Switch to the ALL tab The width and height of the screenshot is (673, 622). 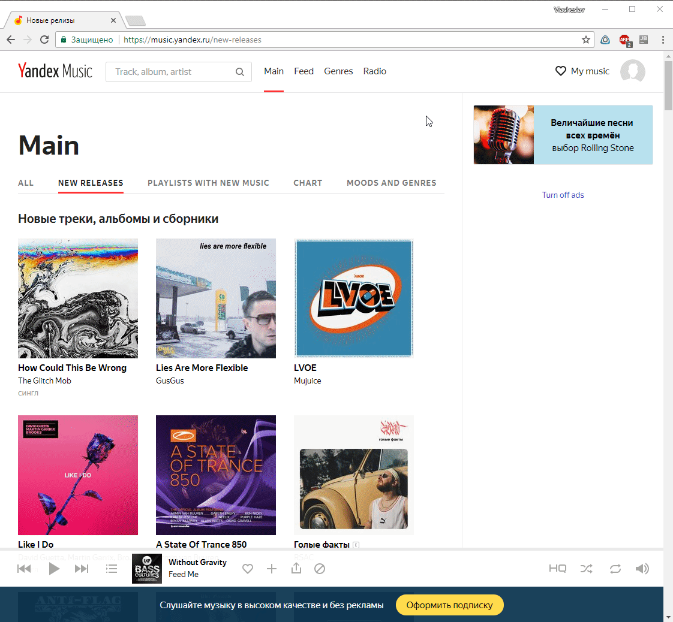coord(26,183)
